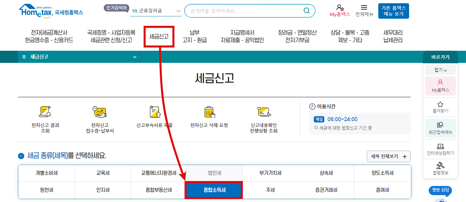This screenshot has height=202, width=466.
Task: Click the magnifier icon to search
Action: [306, 10]
